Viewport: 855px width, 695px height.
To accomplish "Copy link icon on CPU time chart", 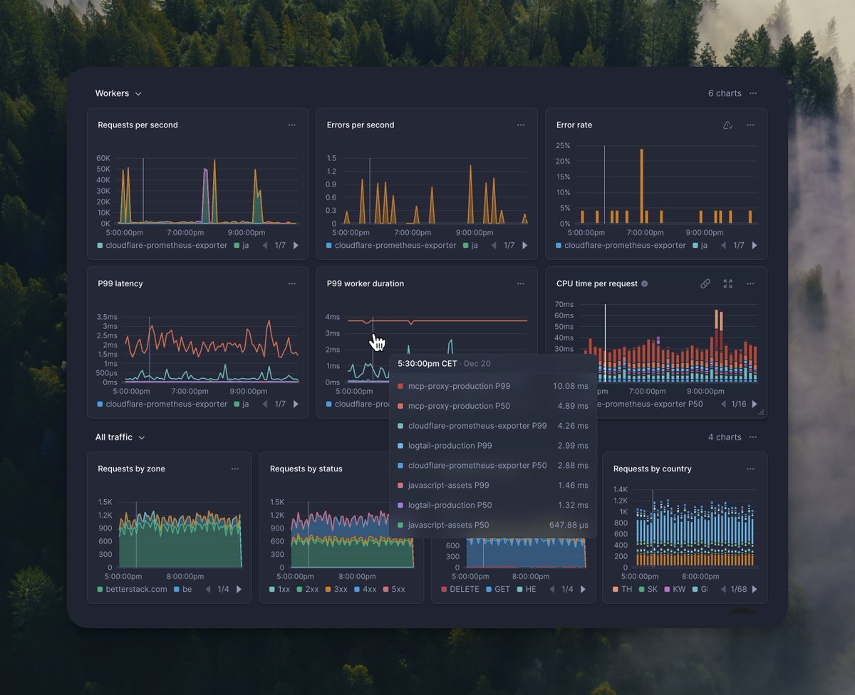I will pos(705,283).
